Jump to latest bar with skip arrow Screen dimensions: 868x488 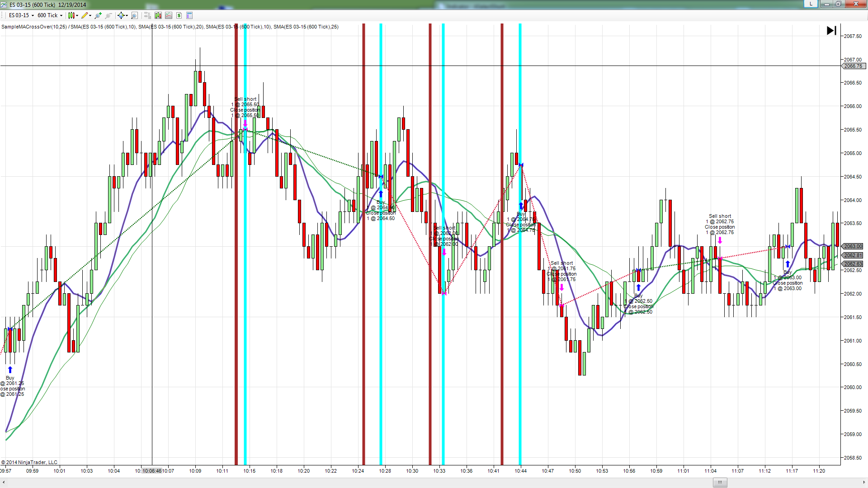coord(831,31)
